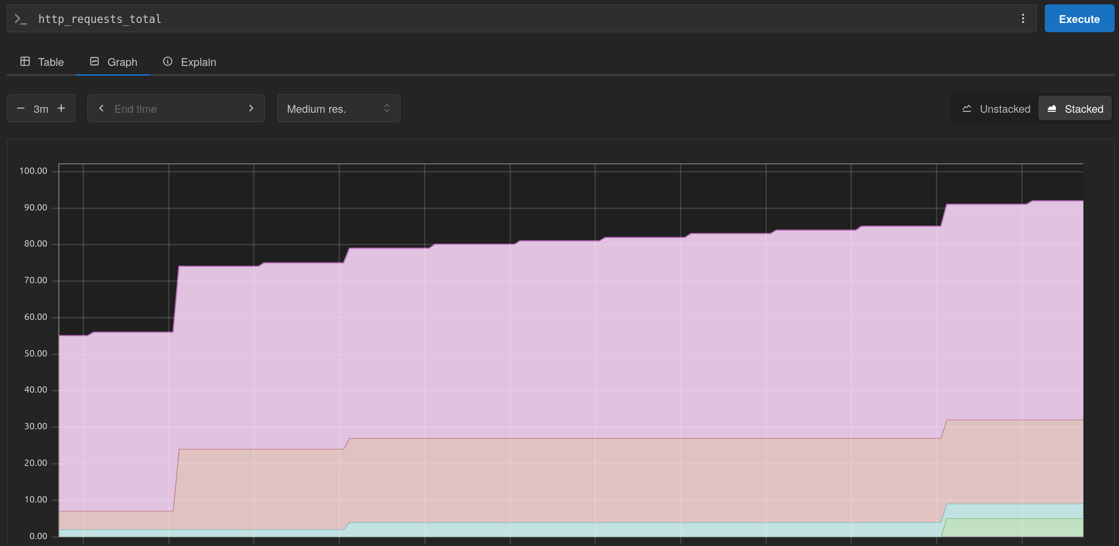Decrease range with the minus icon

click(x=21, y=108)
